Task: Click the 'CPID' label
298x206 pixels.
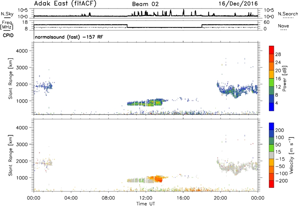Action: [8, 35]
